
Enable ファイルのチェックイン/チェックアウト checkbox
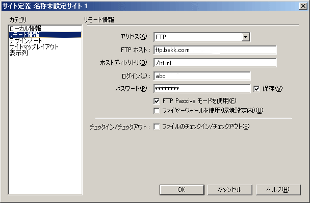157,126
